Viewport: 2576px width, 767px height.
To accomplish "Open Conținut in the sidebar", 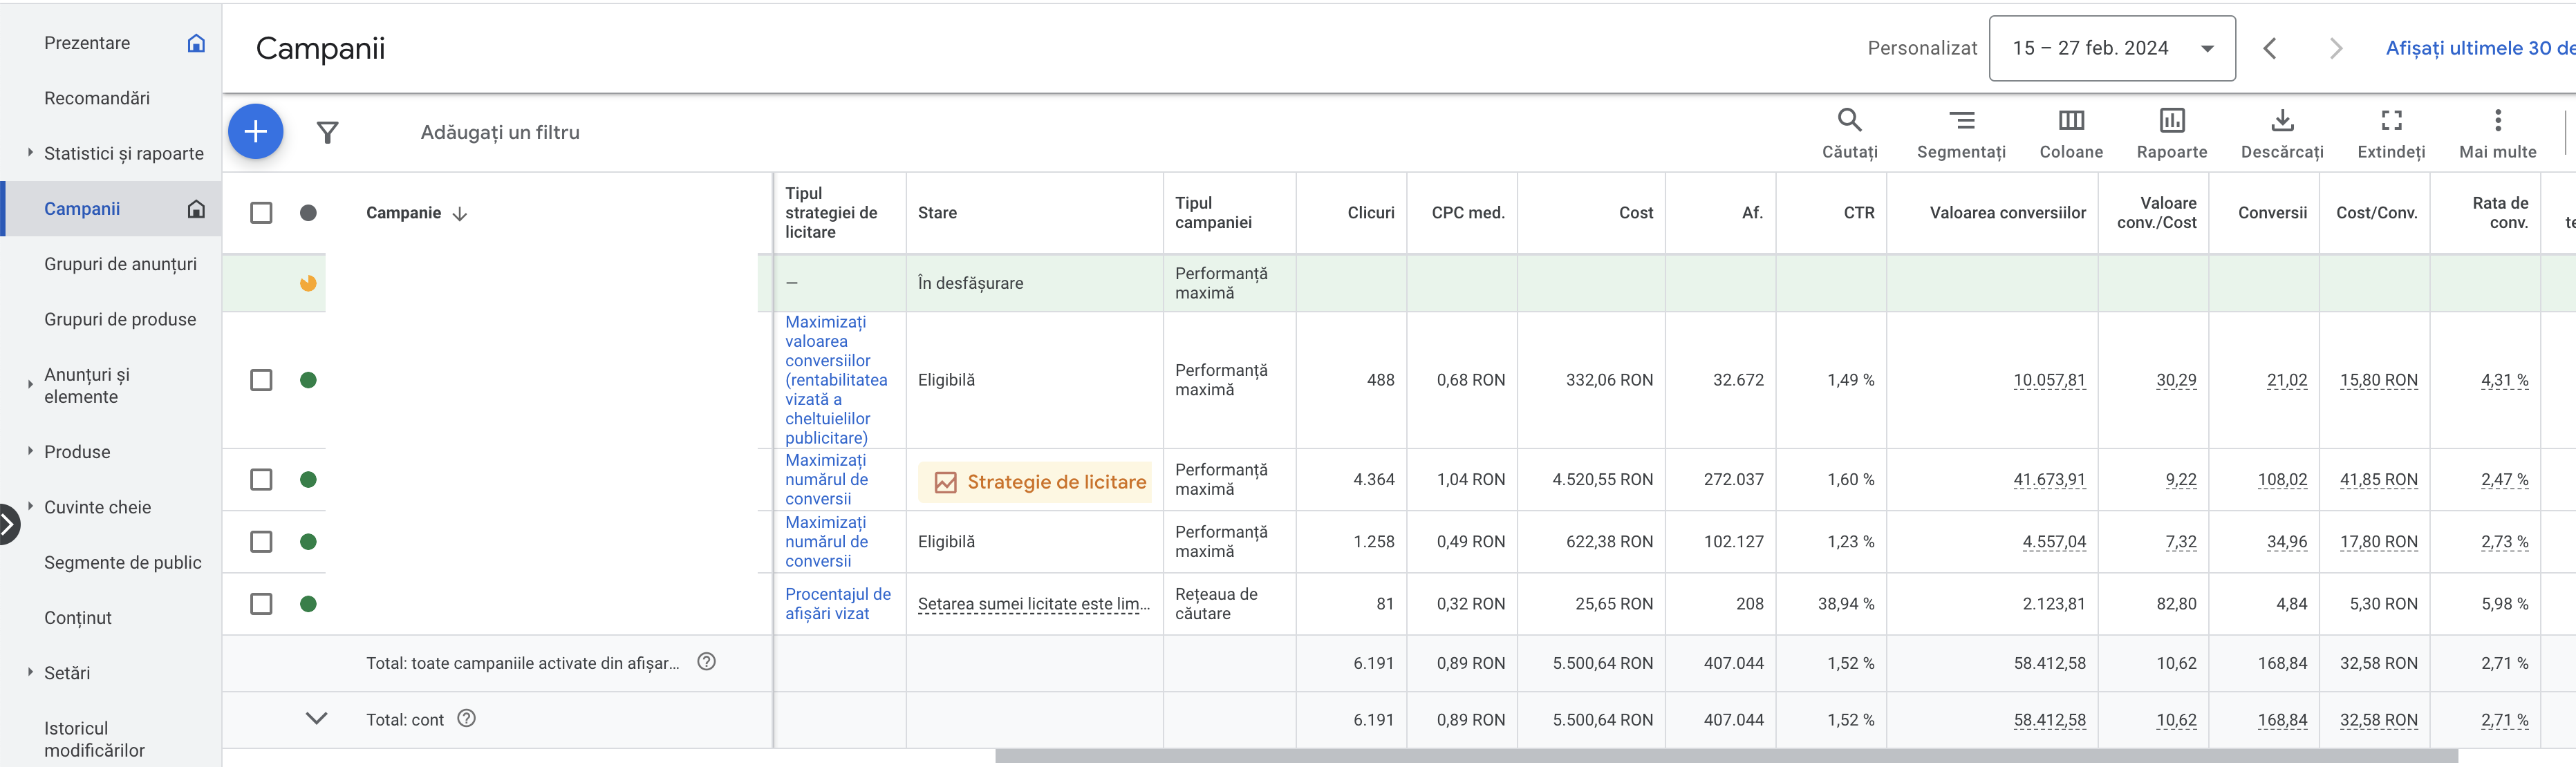I will coord(78,617).
